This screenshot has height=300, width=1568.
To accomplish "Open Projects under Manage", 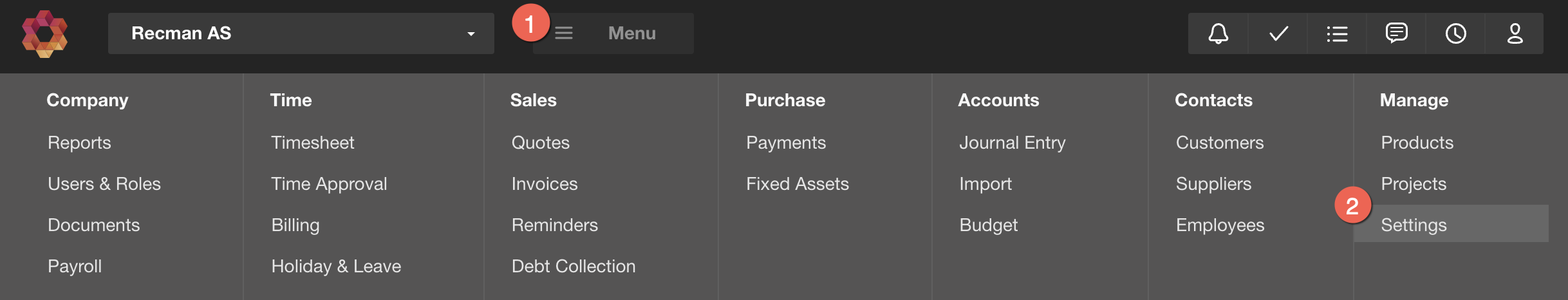I will tap(1413, 183).
